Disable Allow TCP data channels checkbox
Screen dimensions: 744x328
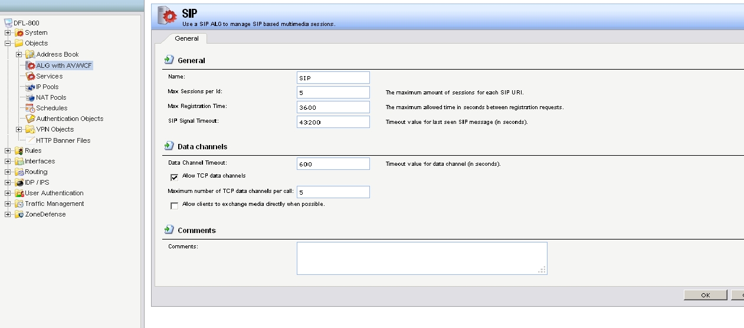[174, 177]
